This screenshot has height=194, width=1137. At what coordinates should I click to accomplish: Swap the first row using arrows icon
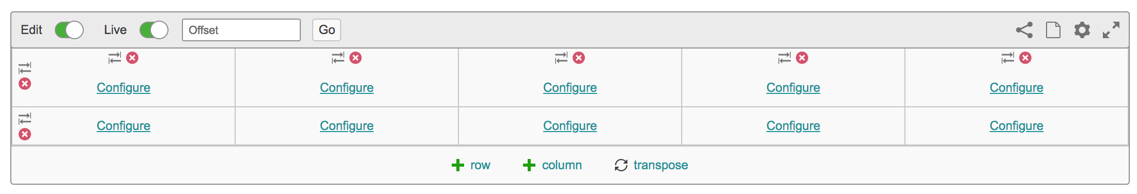[25, 68]
